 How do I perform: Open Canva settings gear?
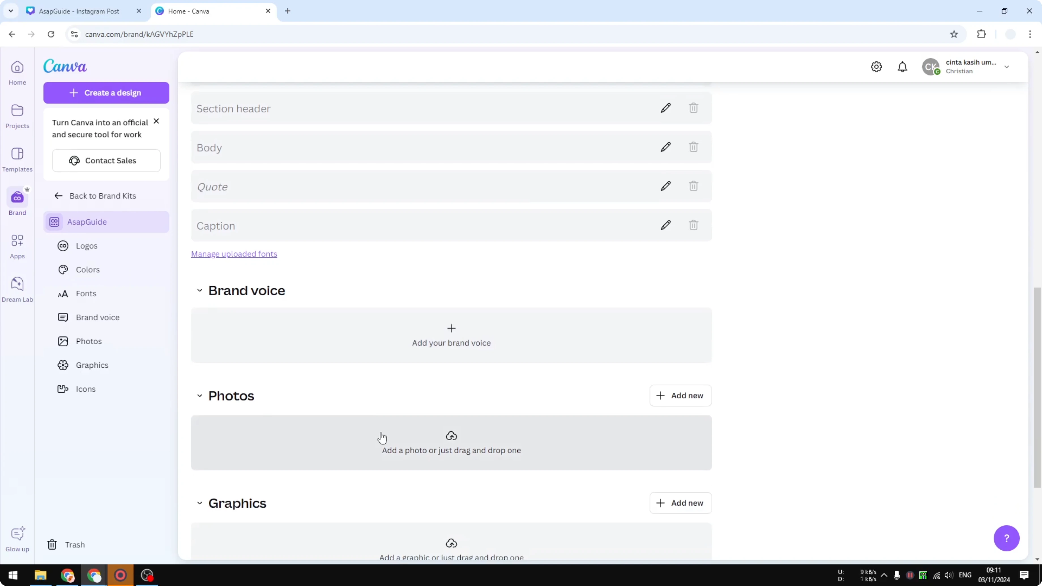tap(876, 67)
